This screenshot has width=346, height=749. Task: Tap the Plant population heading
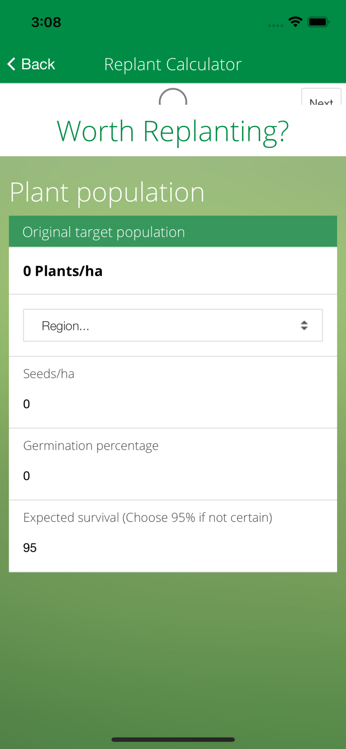[x=107, y=192]
